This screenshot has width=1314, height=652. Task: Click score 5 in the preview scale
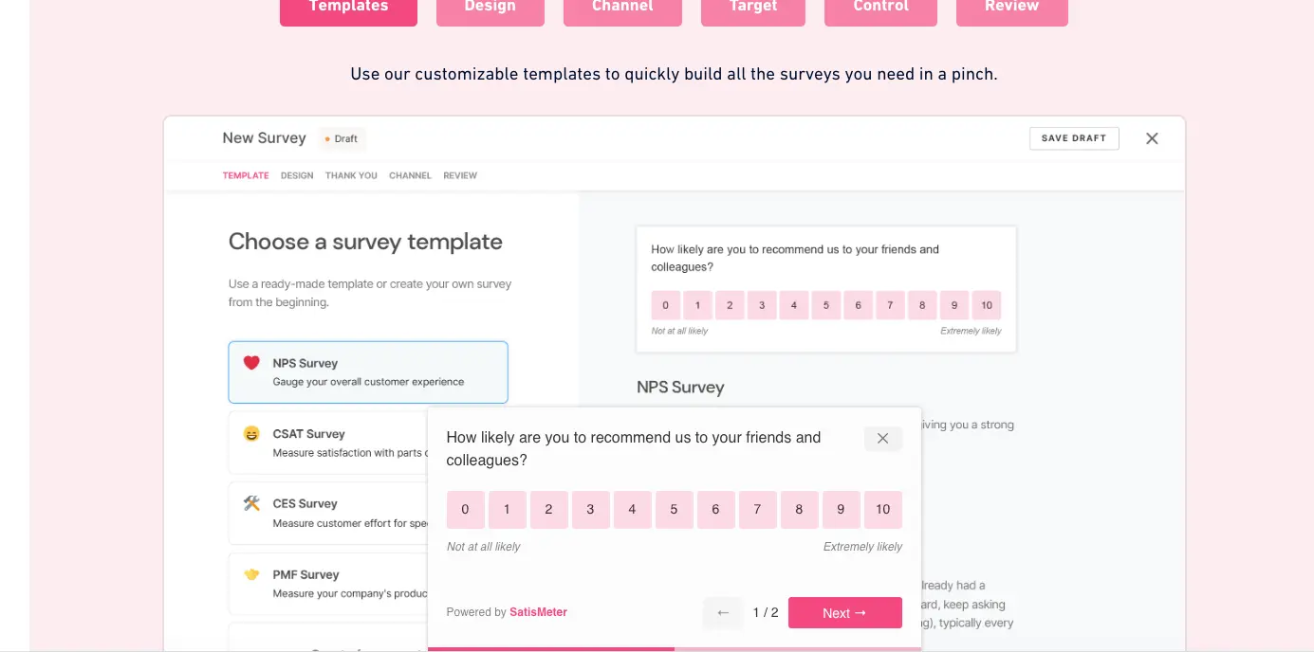[825, 305]
